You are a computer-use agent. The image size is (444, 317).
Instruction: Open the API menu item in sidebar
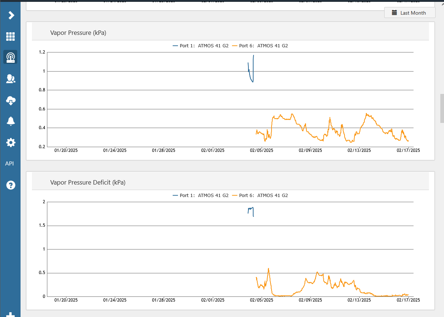point(10,164)
